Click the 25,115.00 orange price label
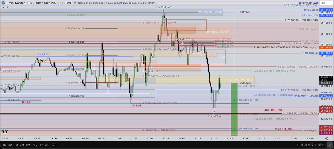Image resolution: width=334 pixels, height=149 pixels. 326,48
